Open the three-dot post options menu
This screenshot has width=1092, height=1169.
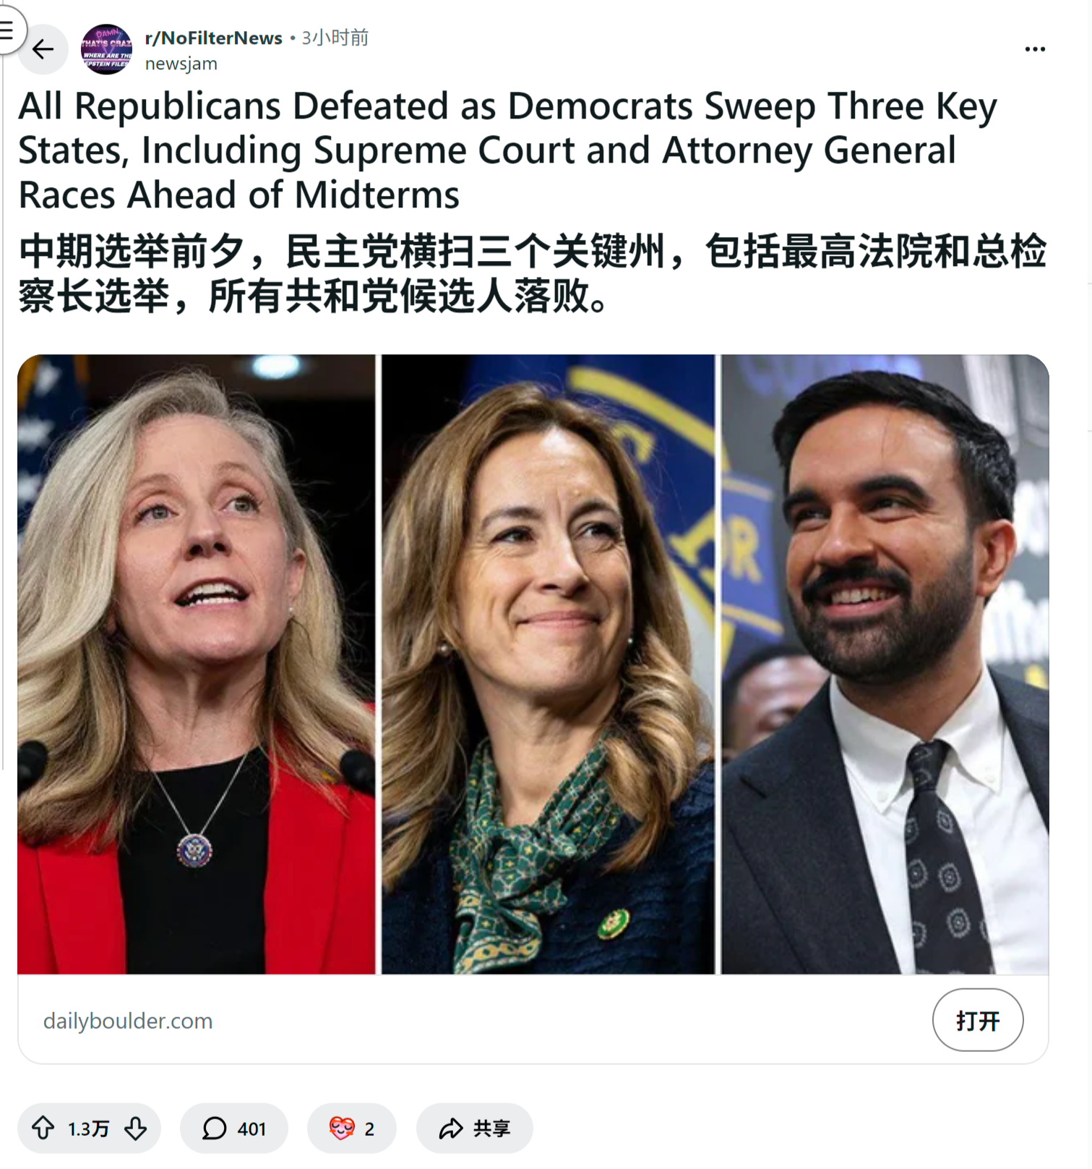click(1035, 49)
